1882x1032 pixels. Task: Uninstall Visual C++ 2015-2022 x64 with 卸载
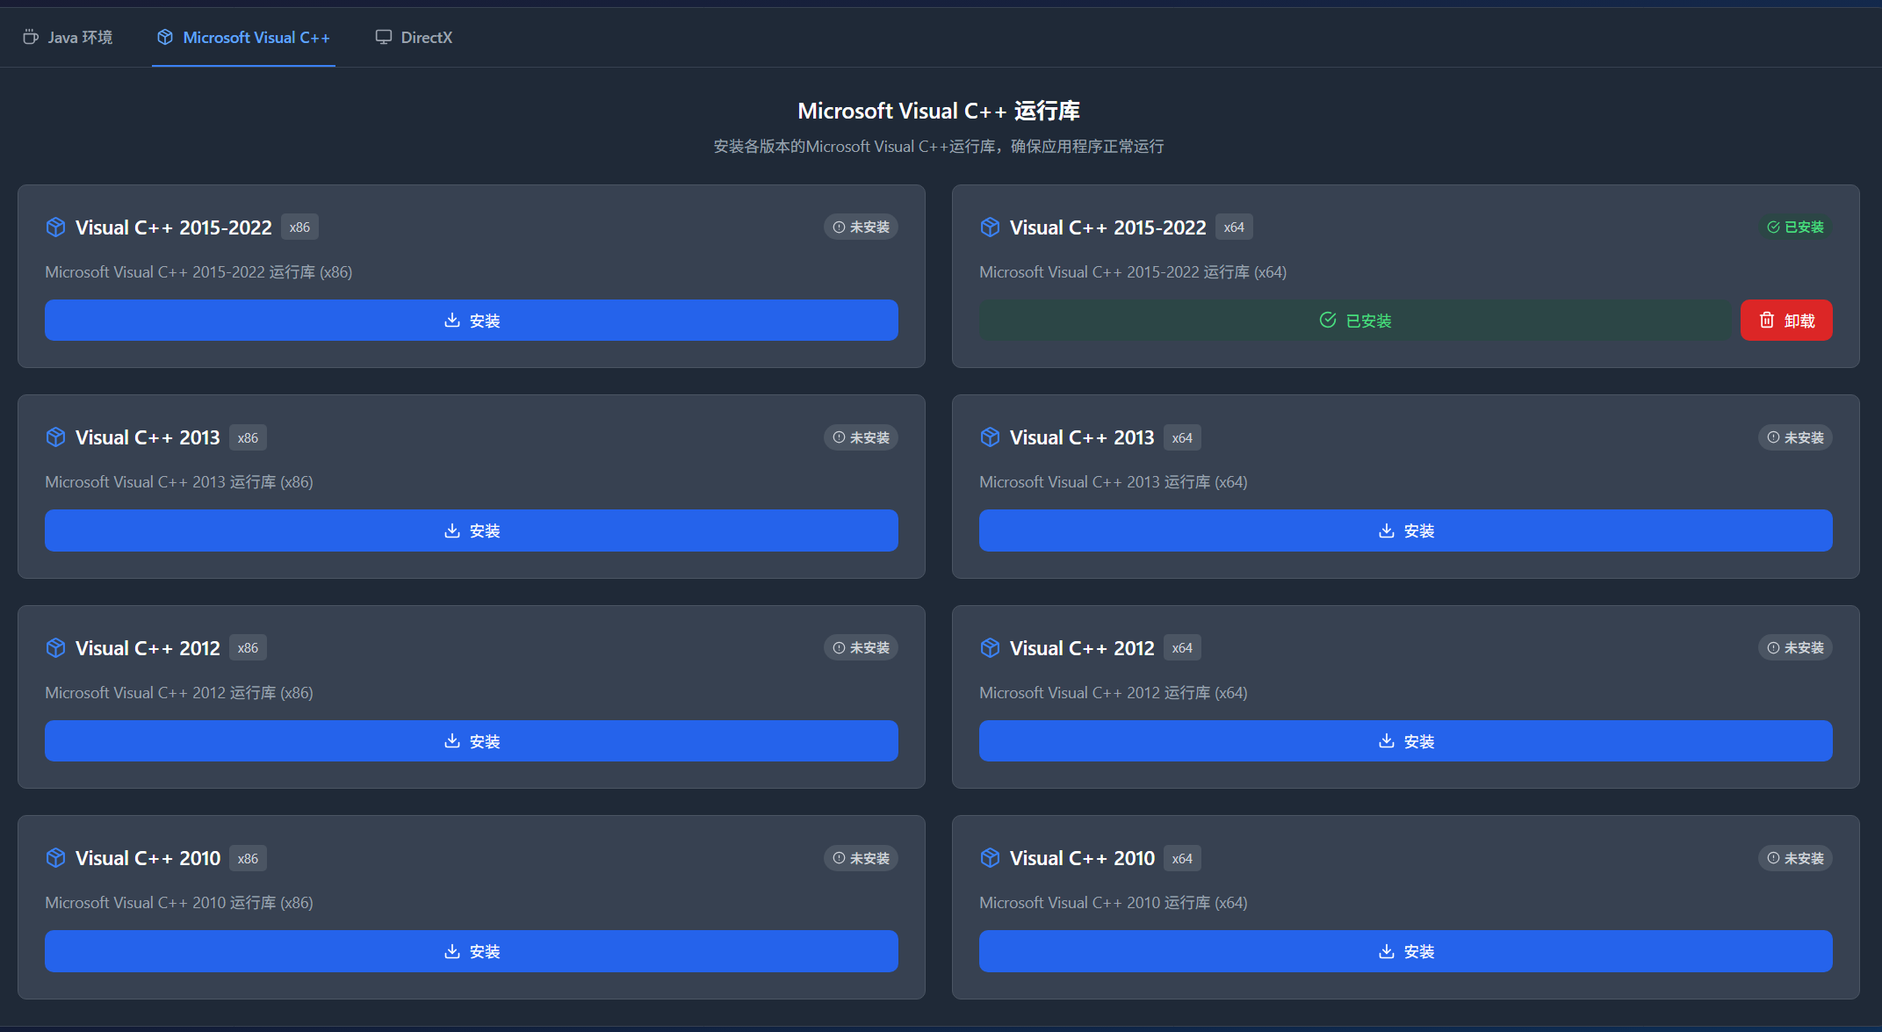click(1786, 321)
